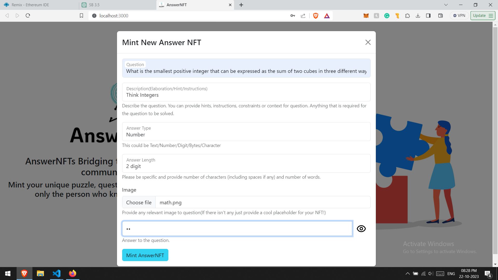Viewport: 498px width, 280px height.
Task: Focus the Answer Type field
Action: click(246, 132)
